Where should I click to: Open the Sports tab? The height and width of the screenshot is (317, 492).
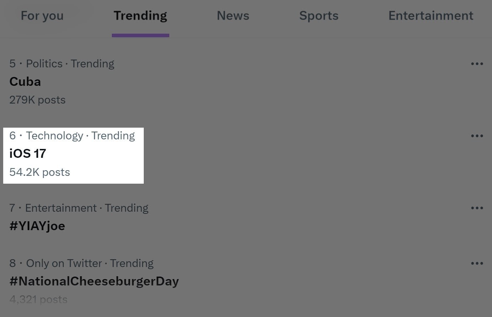point(318,16)
